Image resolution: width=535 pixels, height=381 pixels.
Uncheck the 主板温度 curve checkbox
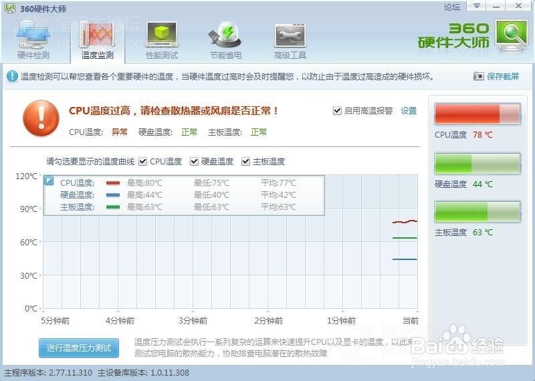click(x=245, y=161)
